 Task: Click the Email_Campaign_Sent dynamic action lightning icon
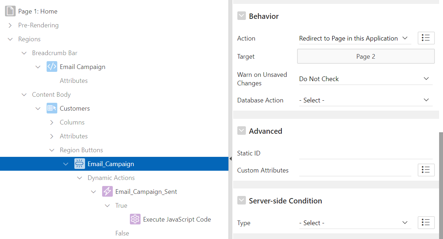(107, 192)
